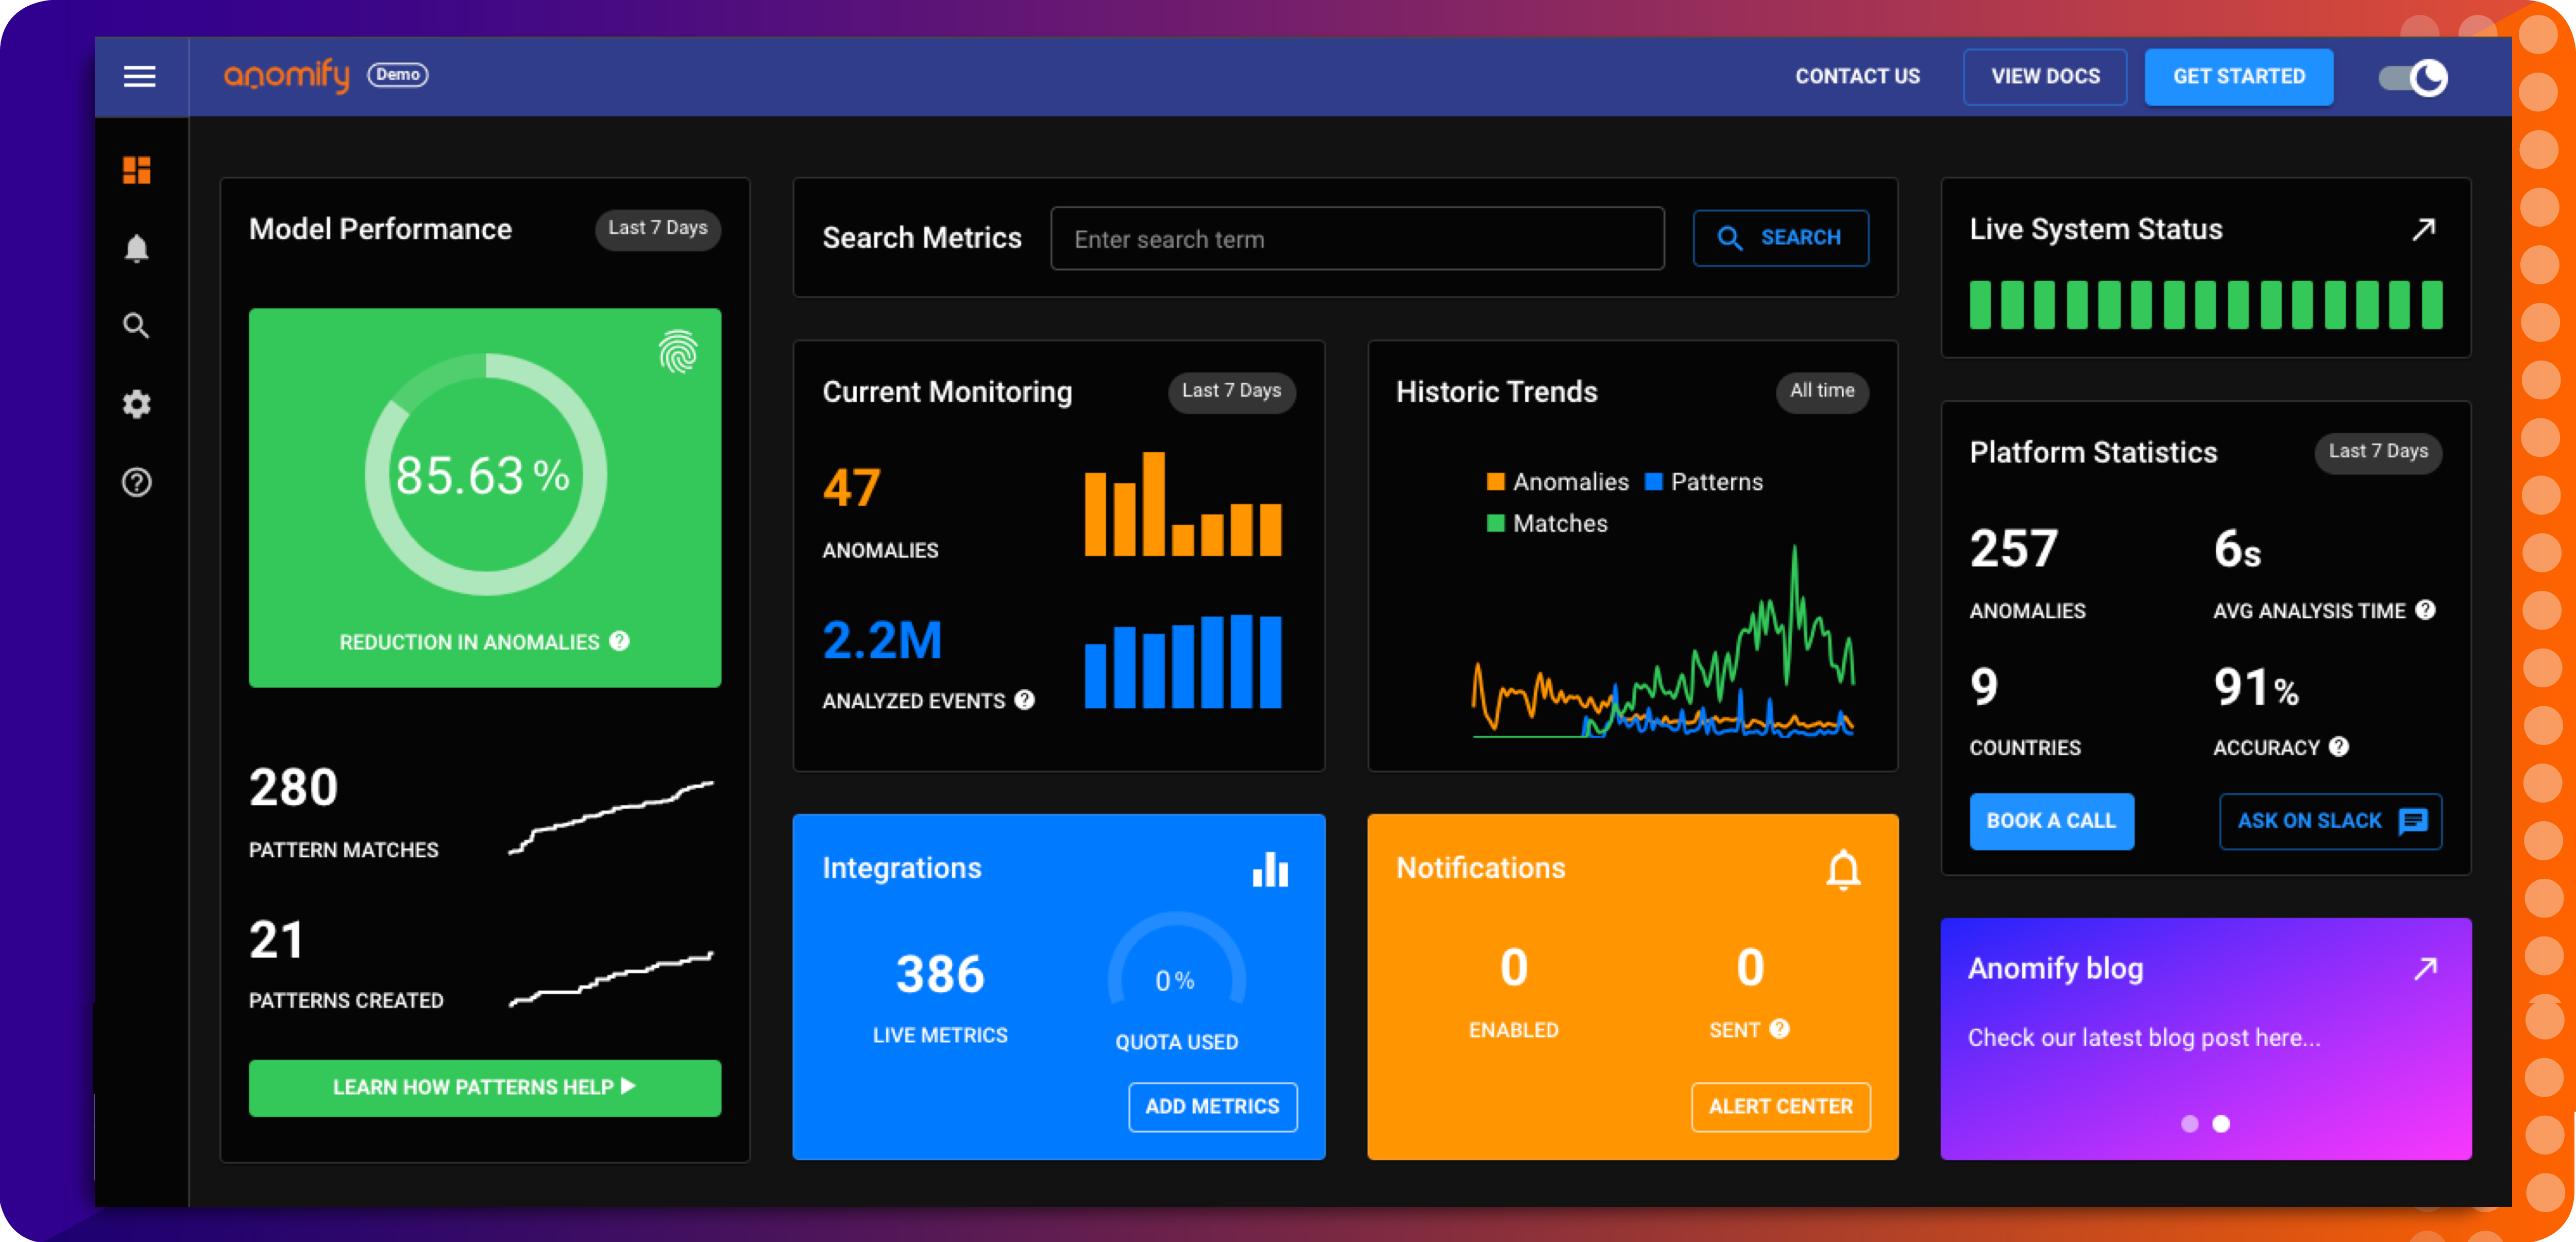Click 'Check our latest blog post here...' text

(x=2144, y=1038)
